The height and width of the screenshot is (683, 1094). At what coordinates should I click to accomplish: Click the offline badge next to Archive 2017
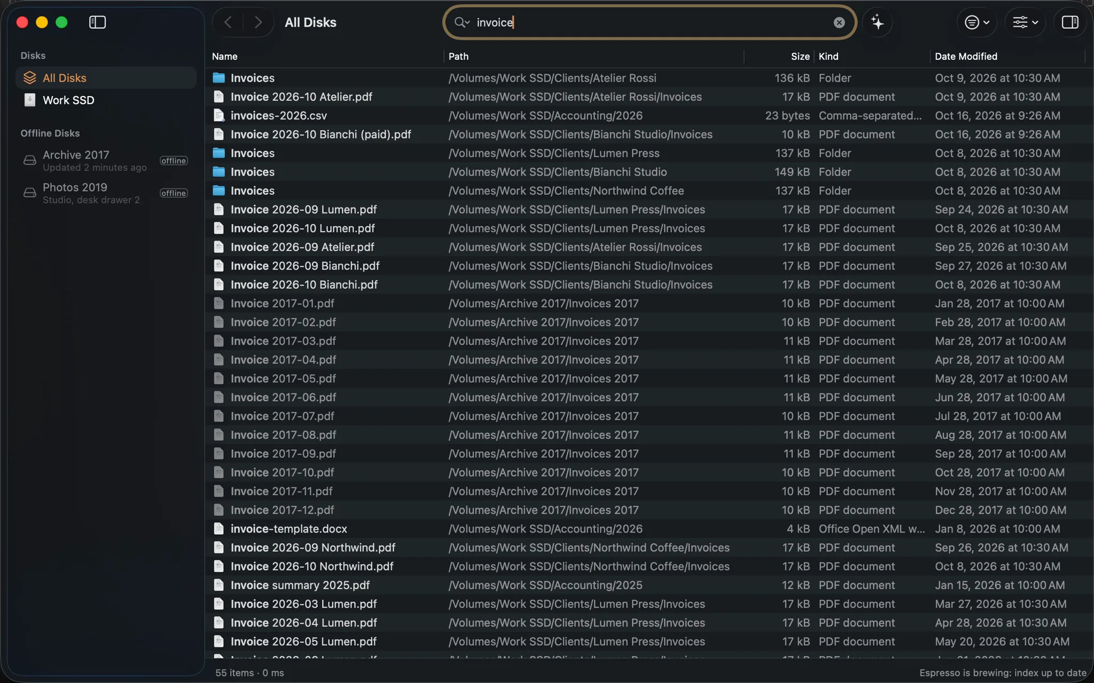click(x=174, y=161)
